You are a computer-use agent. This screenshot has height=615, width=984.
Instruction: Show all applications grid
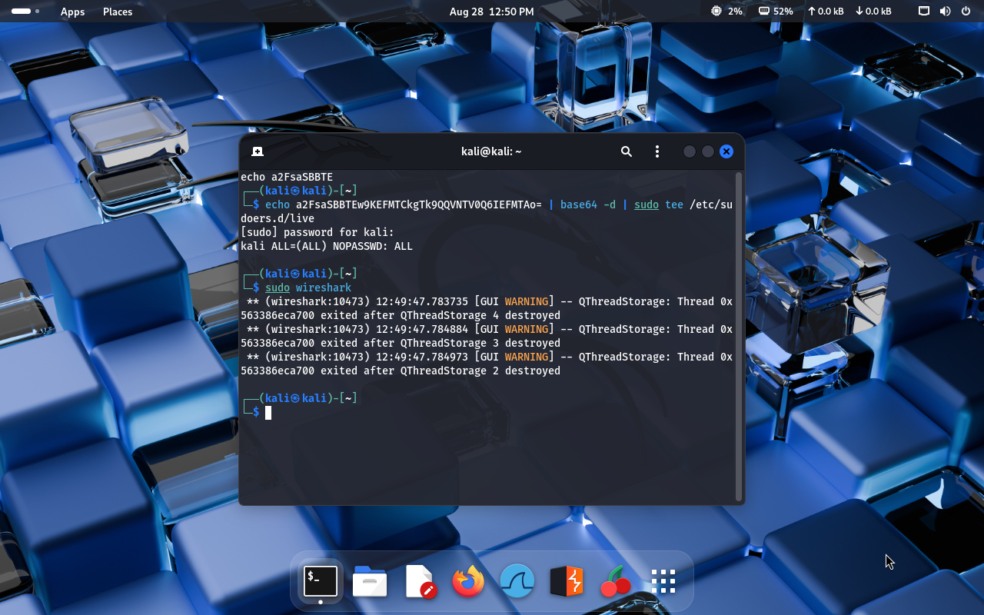pyautogui.click(x=663, y=581)
